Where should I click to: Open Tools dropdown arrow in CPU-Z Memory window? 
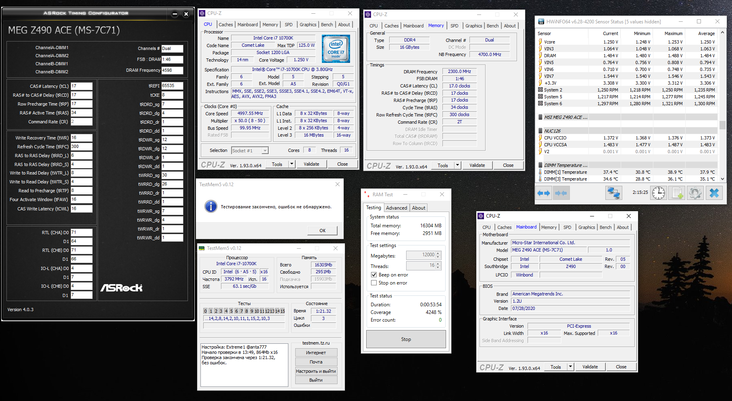coord(457,165)
